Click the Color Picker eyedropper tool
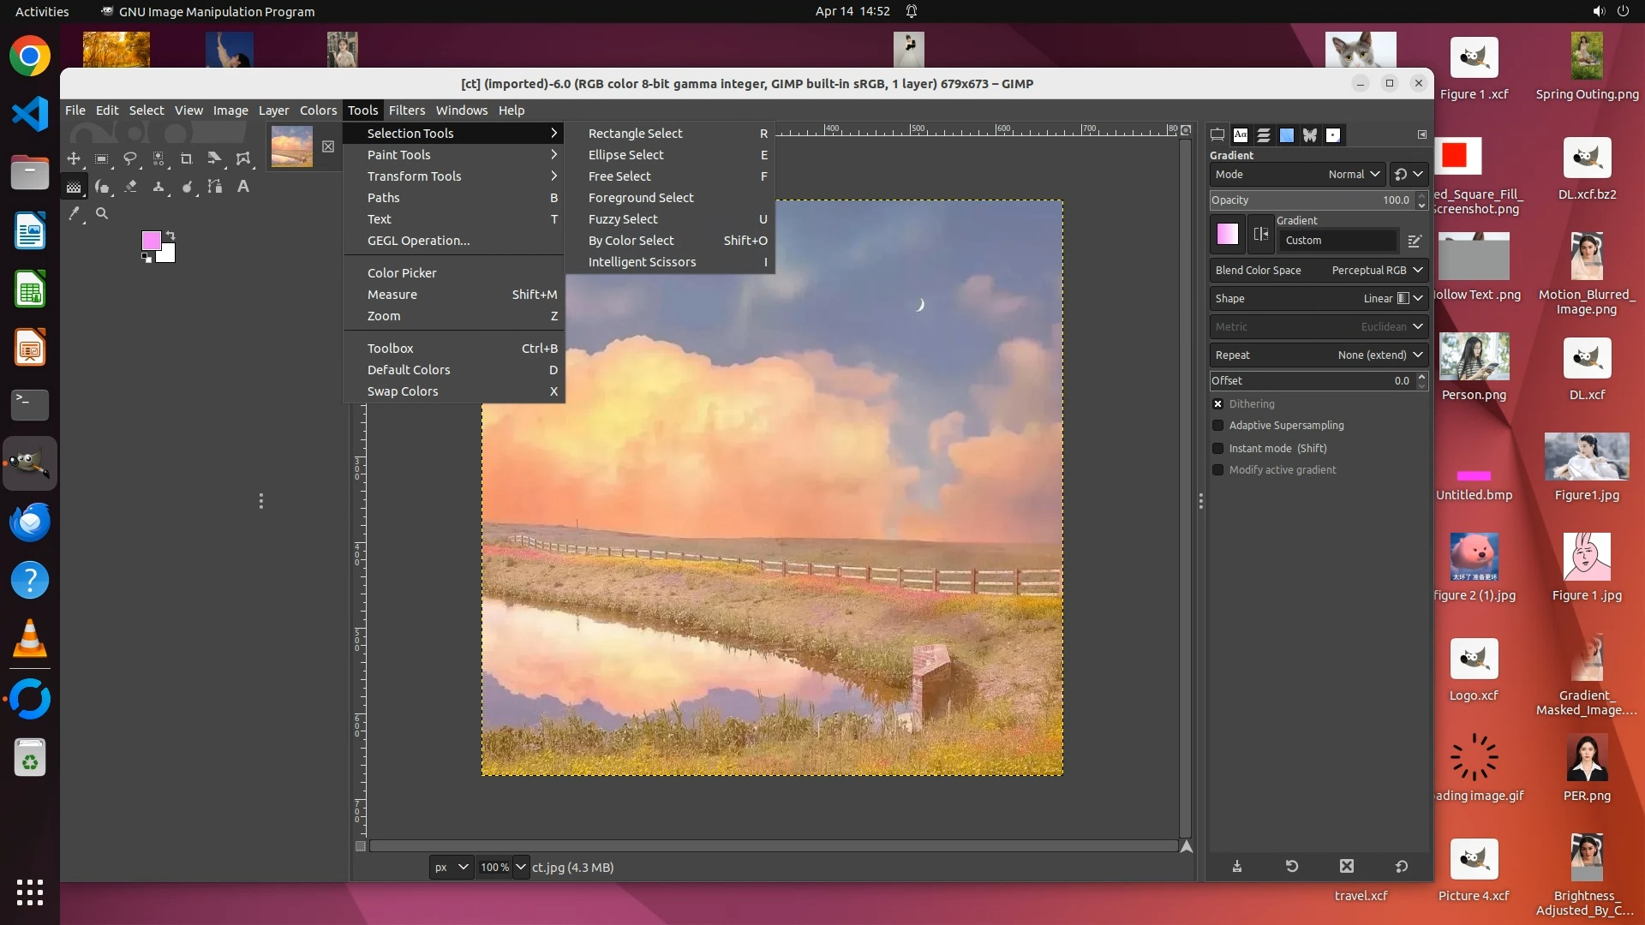The image size is (1645, 925). tap(75, 213)
